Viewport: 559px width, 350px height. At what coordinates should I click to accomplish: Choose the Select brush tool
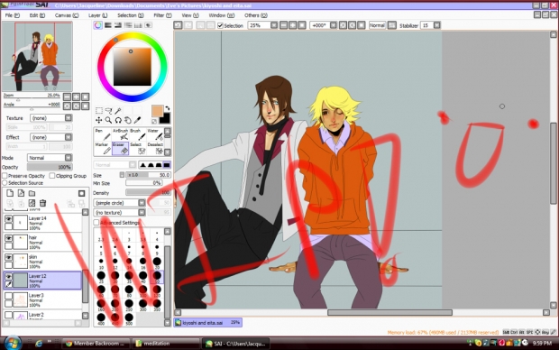coord(137,149)
